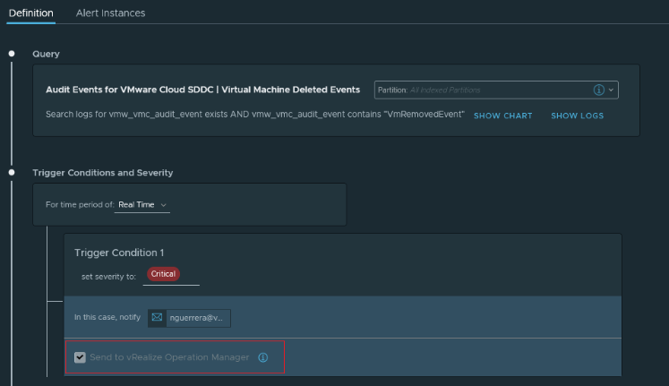Click SHOW CHART link

tap(503, 116)
